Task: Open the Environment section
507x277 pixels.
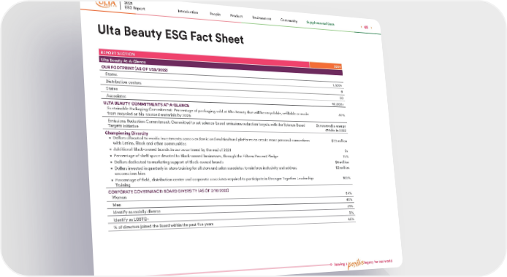Action: [x=262, y=18]
